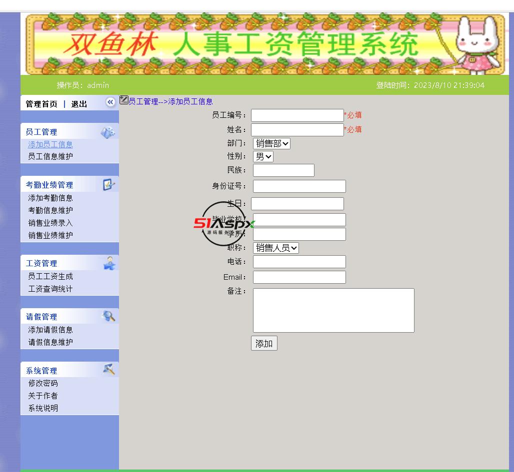The height and width of the screenshot is (472, 514).
Task: Collapse the sidebar with double-arrow icon
Action: click(110, 102)
